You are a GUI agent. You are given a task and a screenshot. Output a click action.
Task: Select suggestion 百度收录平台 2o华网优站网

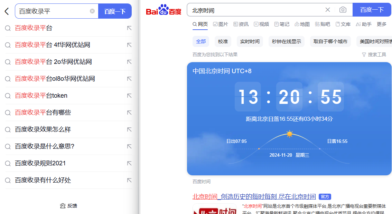point(68,62)
